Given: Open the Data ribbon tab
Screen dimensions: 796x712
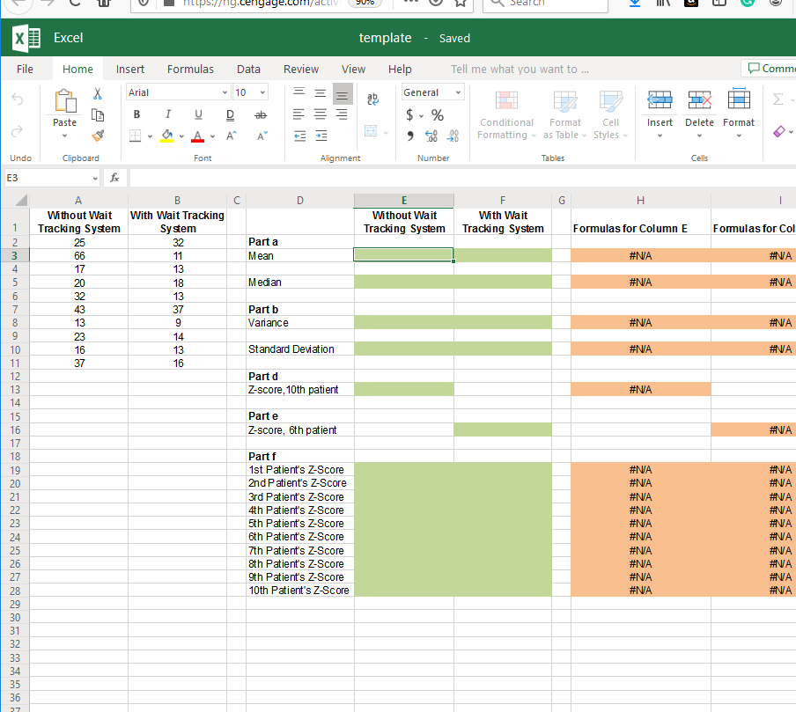Looking at the screenshot, I should 248,69.
